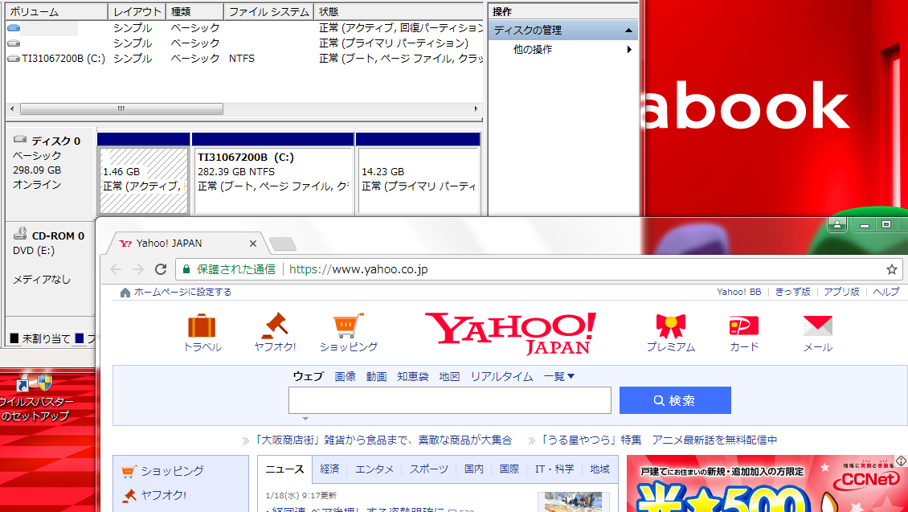Click the Chrome user profile icon

(x=837, y=225)
